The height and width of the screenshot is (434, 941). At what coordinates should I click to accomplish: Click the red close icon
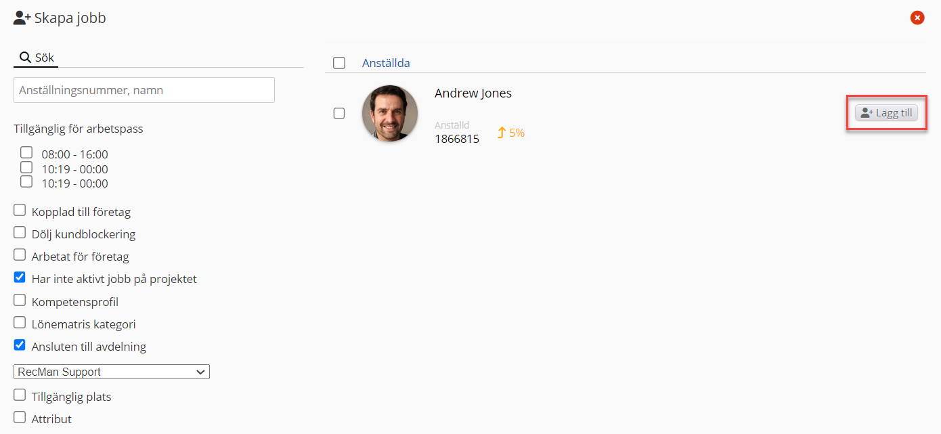pos(917,18)
